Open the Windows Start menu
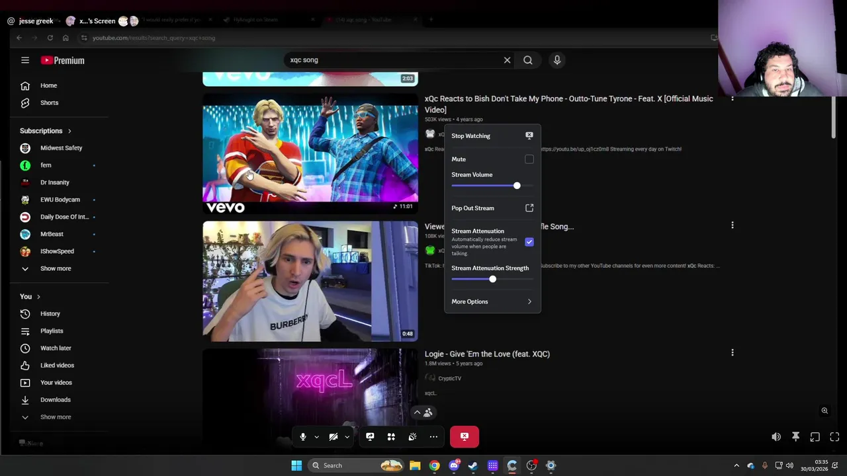 click(296, 465)
